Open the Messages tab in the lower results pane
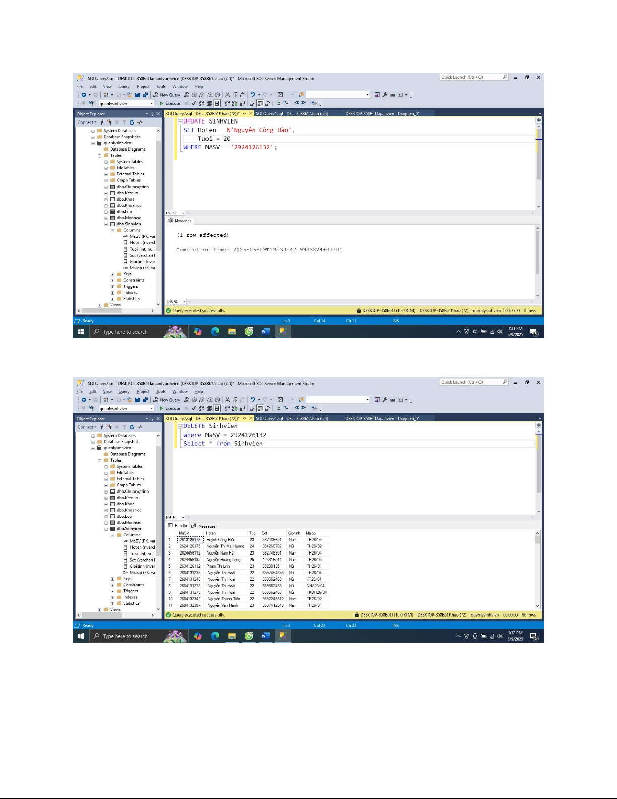The image size is (617, 799). click(203, 526)
